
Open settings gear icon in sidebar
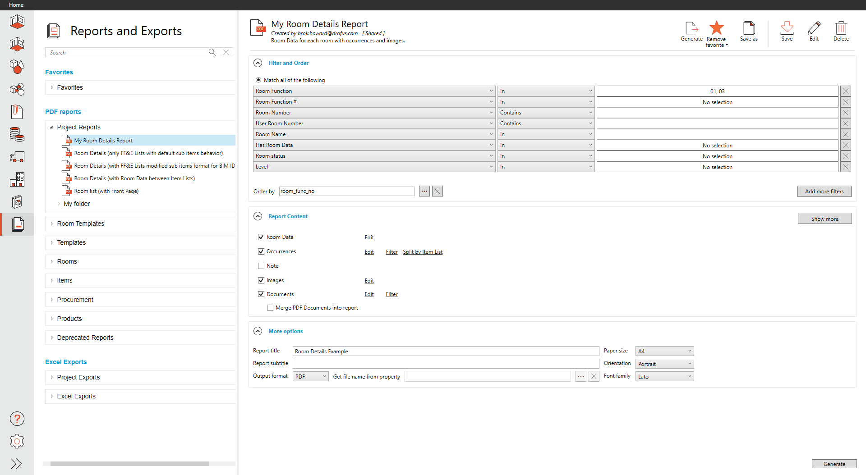[17, 441]
